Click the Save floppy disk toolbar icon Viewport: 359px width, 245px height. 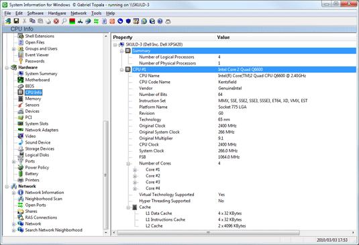click(x=16, y=21)
